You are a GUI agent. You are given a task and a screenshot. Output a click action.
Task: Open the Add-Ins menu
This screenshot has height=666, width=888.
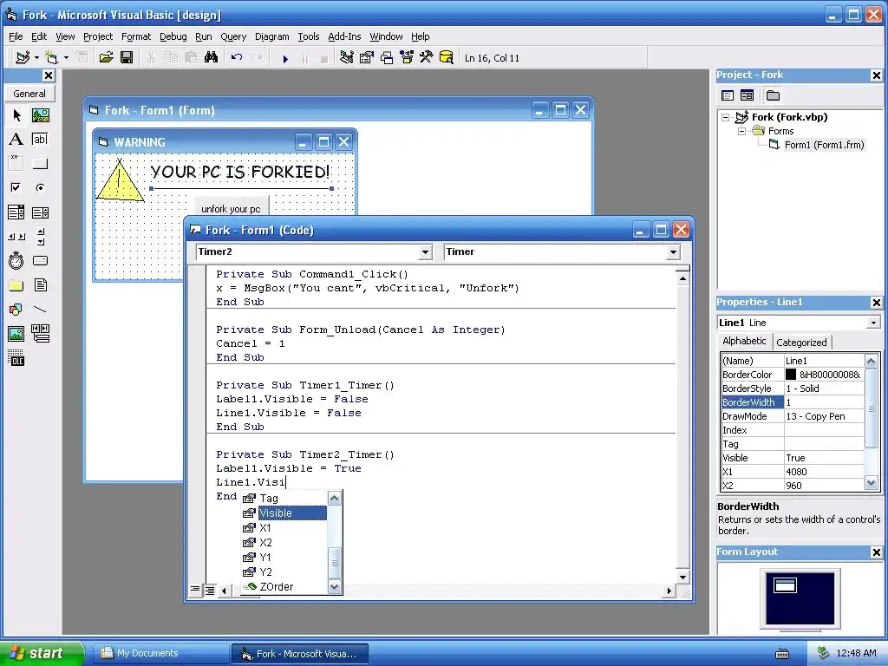(344, 36)
